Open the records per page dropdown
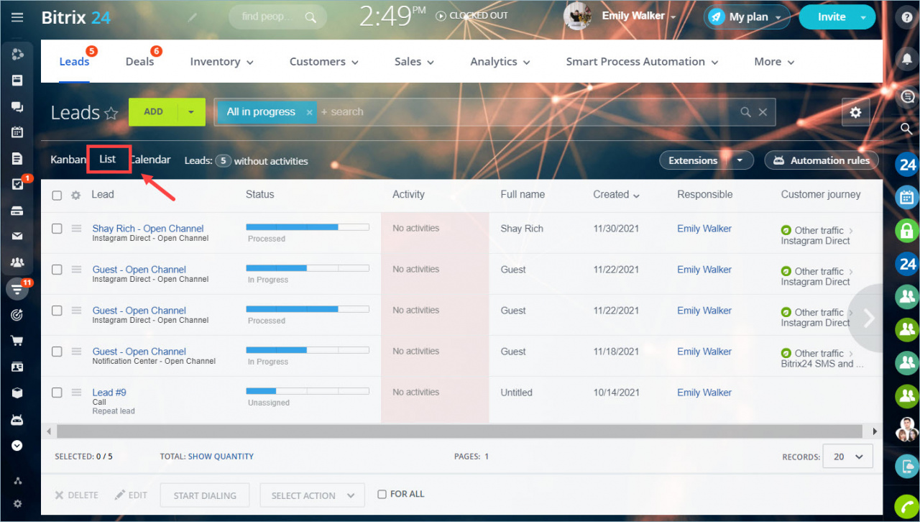This screenshot has height=522, width=920. (x=849, y=457)
